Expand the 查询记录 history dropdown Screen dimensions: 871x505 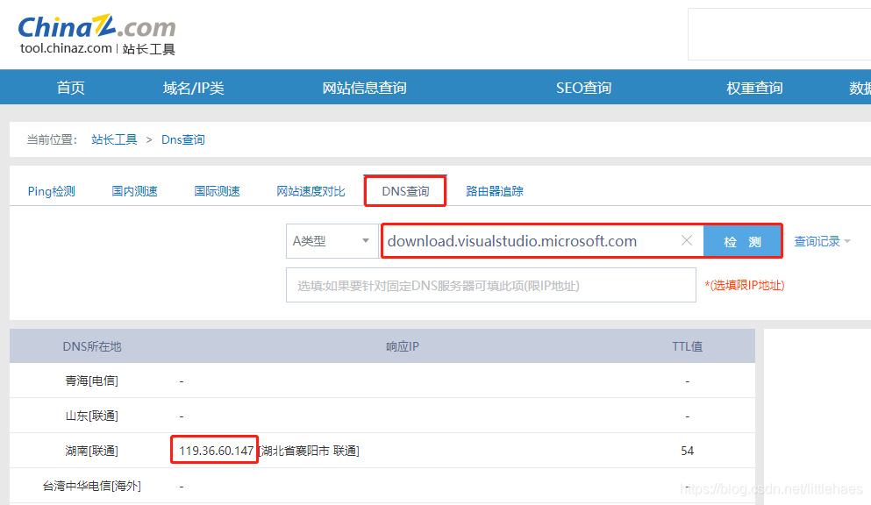tap(822, 241)
